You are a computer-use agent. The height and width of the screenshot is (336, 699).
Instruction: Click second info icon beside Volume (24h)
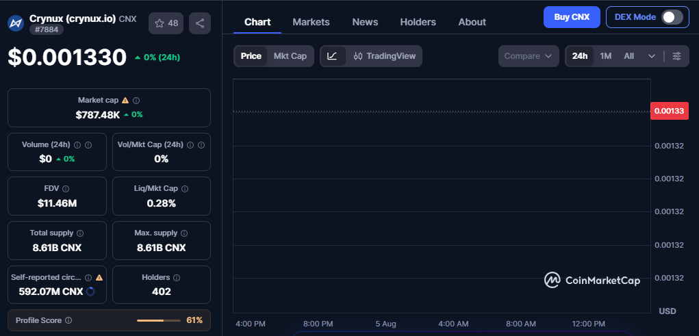pos(88,145)
